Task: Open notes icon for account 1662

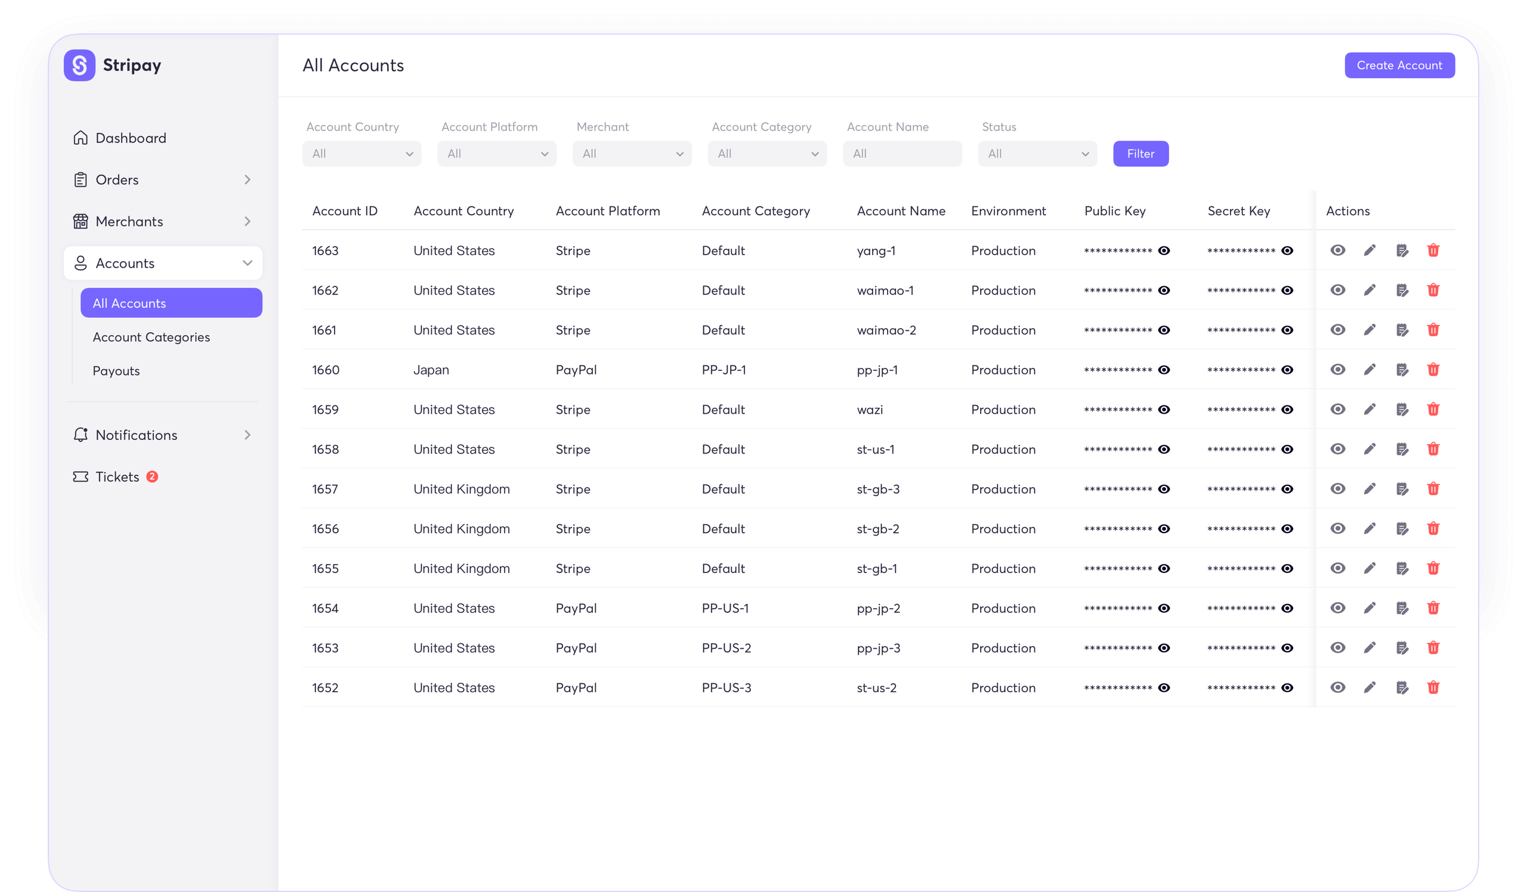Action: coord(1402,290)
